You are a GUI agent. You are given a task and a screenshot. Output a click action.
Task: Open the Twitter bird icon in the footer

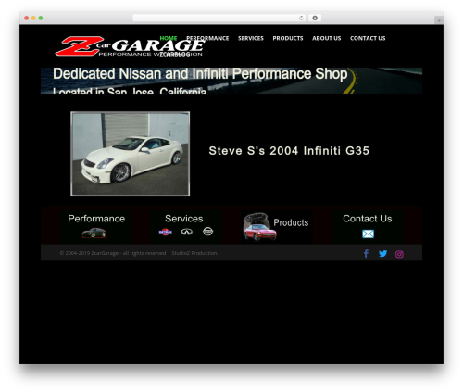tap(382, 254)
